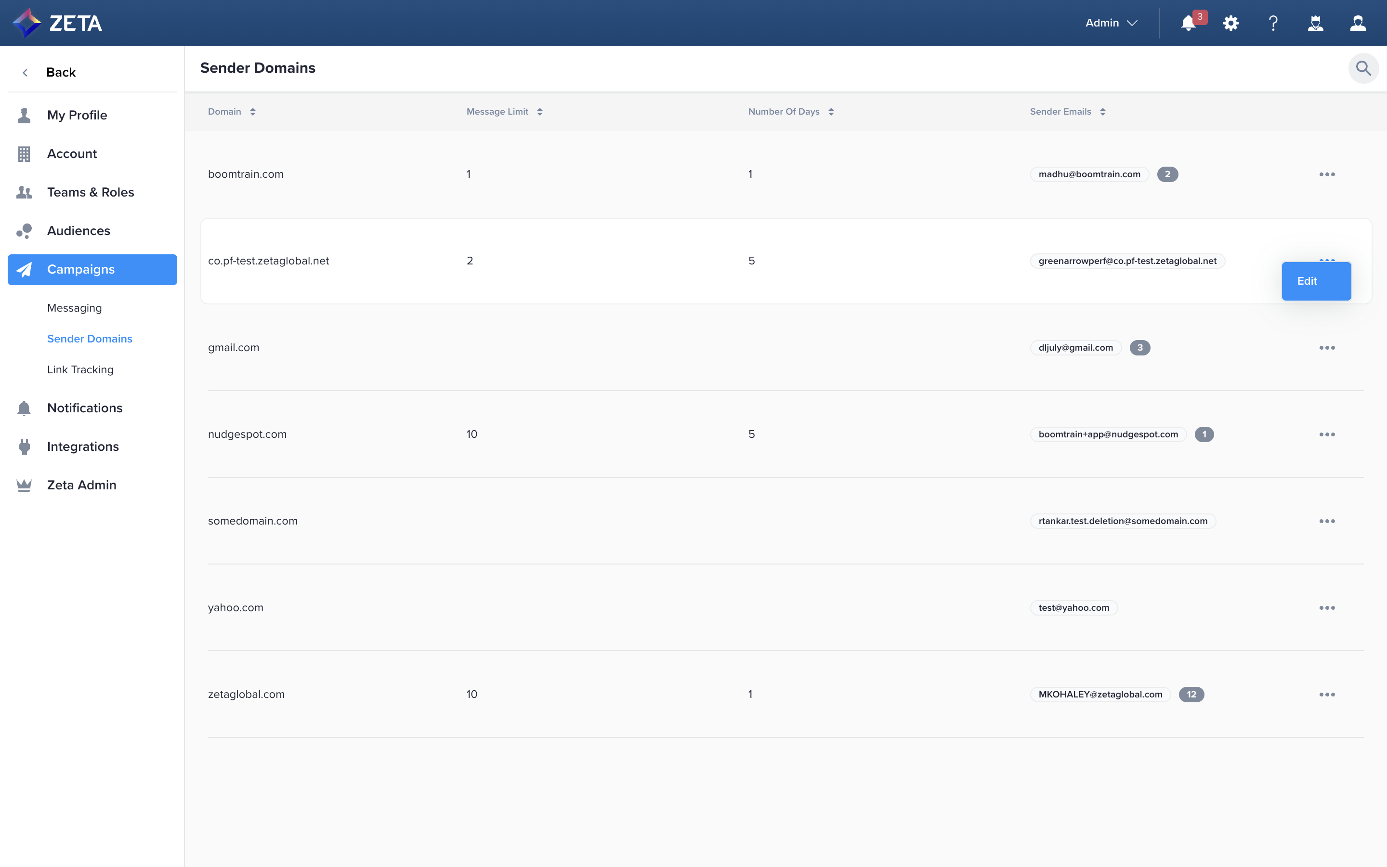The image size is (1387, 867).
Task: Click the Zeta Admin crown icon
Action: (x=24, y=485)
